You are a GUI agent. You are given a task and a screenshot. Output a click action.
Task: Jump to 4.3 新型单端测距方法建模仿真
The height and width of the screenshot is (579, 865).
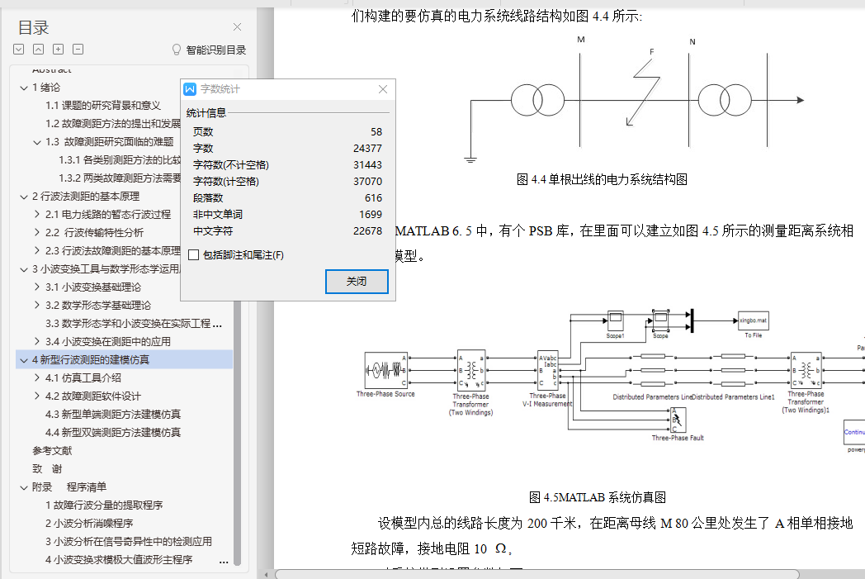113,415
